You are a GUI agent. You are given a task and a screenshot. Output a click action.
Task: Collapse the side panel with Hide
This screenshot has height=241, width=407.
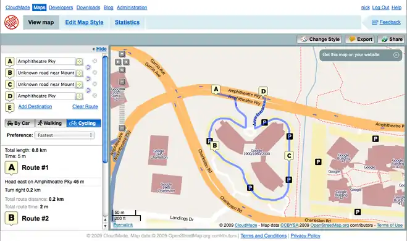pos(101,49)
